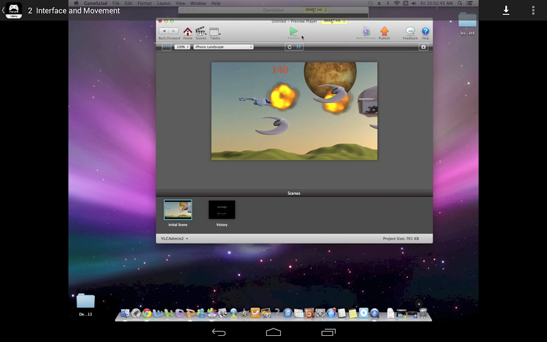
Task: Open the YLCAdmin2 account dropdown
Action: tap(174, 239)
